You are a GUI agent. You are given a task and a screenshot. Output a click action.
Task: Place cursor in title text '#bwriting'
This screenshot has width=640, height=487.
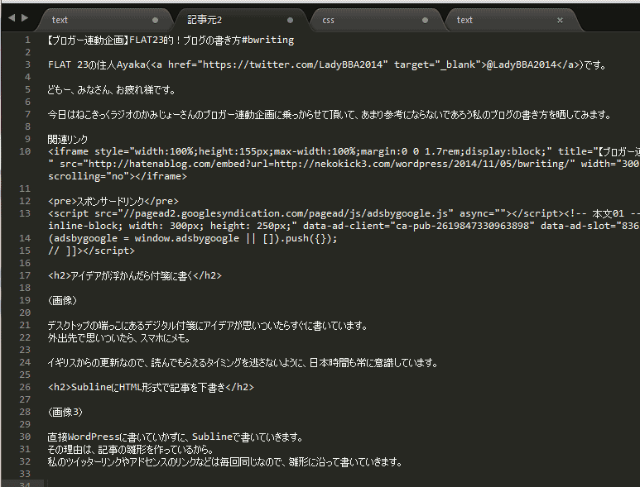pos(267,40)
